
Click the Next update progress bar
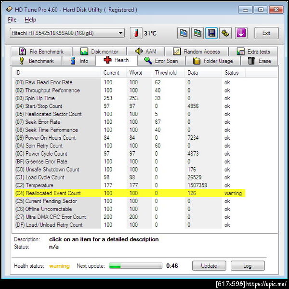pyautogui.click(x=136, y=266)
